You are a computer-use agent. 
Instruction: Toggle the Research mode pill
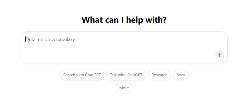(159, 75)
